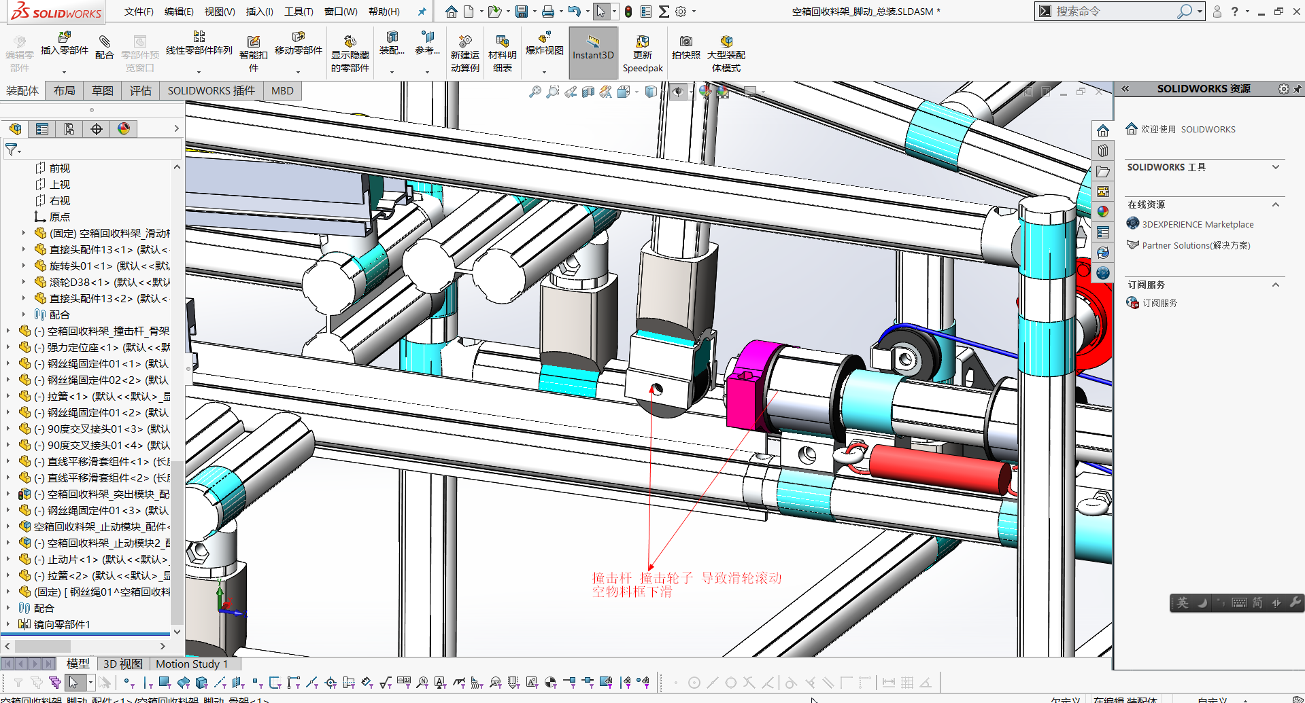Open the 文件(F) menu

click(139, 12)
